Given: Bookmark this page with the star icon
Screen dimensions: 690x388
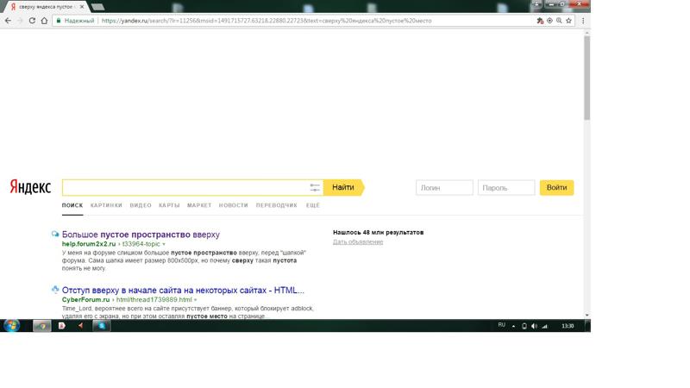Looking at the screenshot, I should point(569,21).
